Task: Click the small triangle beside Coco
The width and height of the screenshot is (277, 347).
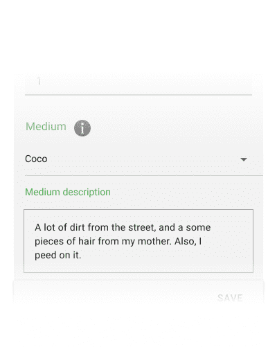Action: [244, 159]
